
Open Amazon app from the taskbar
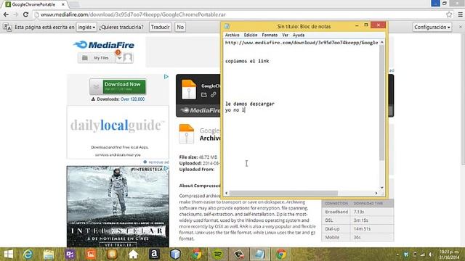pos(154,254)
